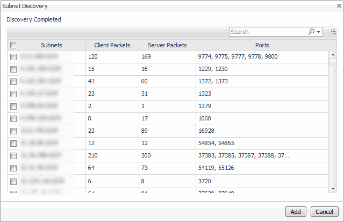Viewport: 344px width, 222px height.
Task: Check the row with 210 client packets
Action: [13, 156]
